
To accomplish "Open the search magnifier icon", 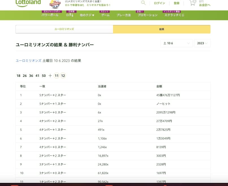I will (x=143, y=3).
